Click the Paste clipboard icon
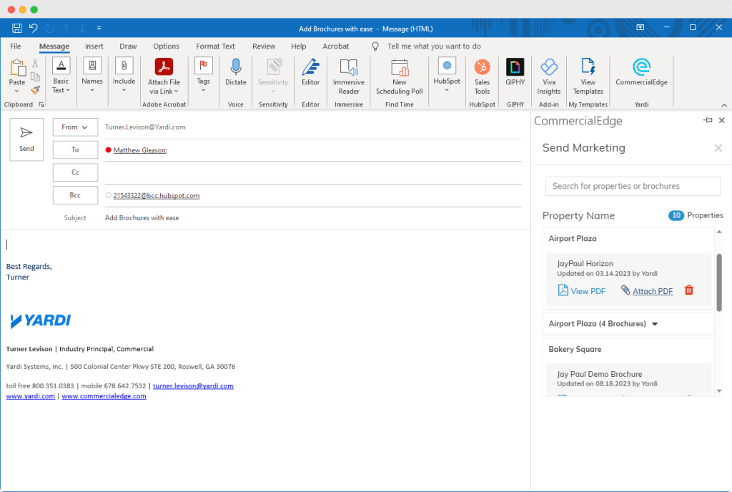Screen dimensions: 732x492 coord(17,68)
